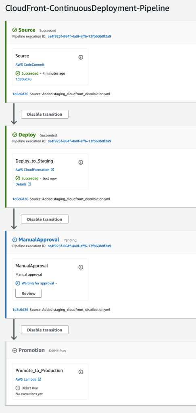
Task: Open AWS CodeCommit provider link
Action: click(x=30, y=65)
